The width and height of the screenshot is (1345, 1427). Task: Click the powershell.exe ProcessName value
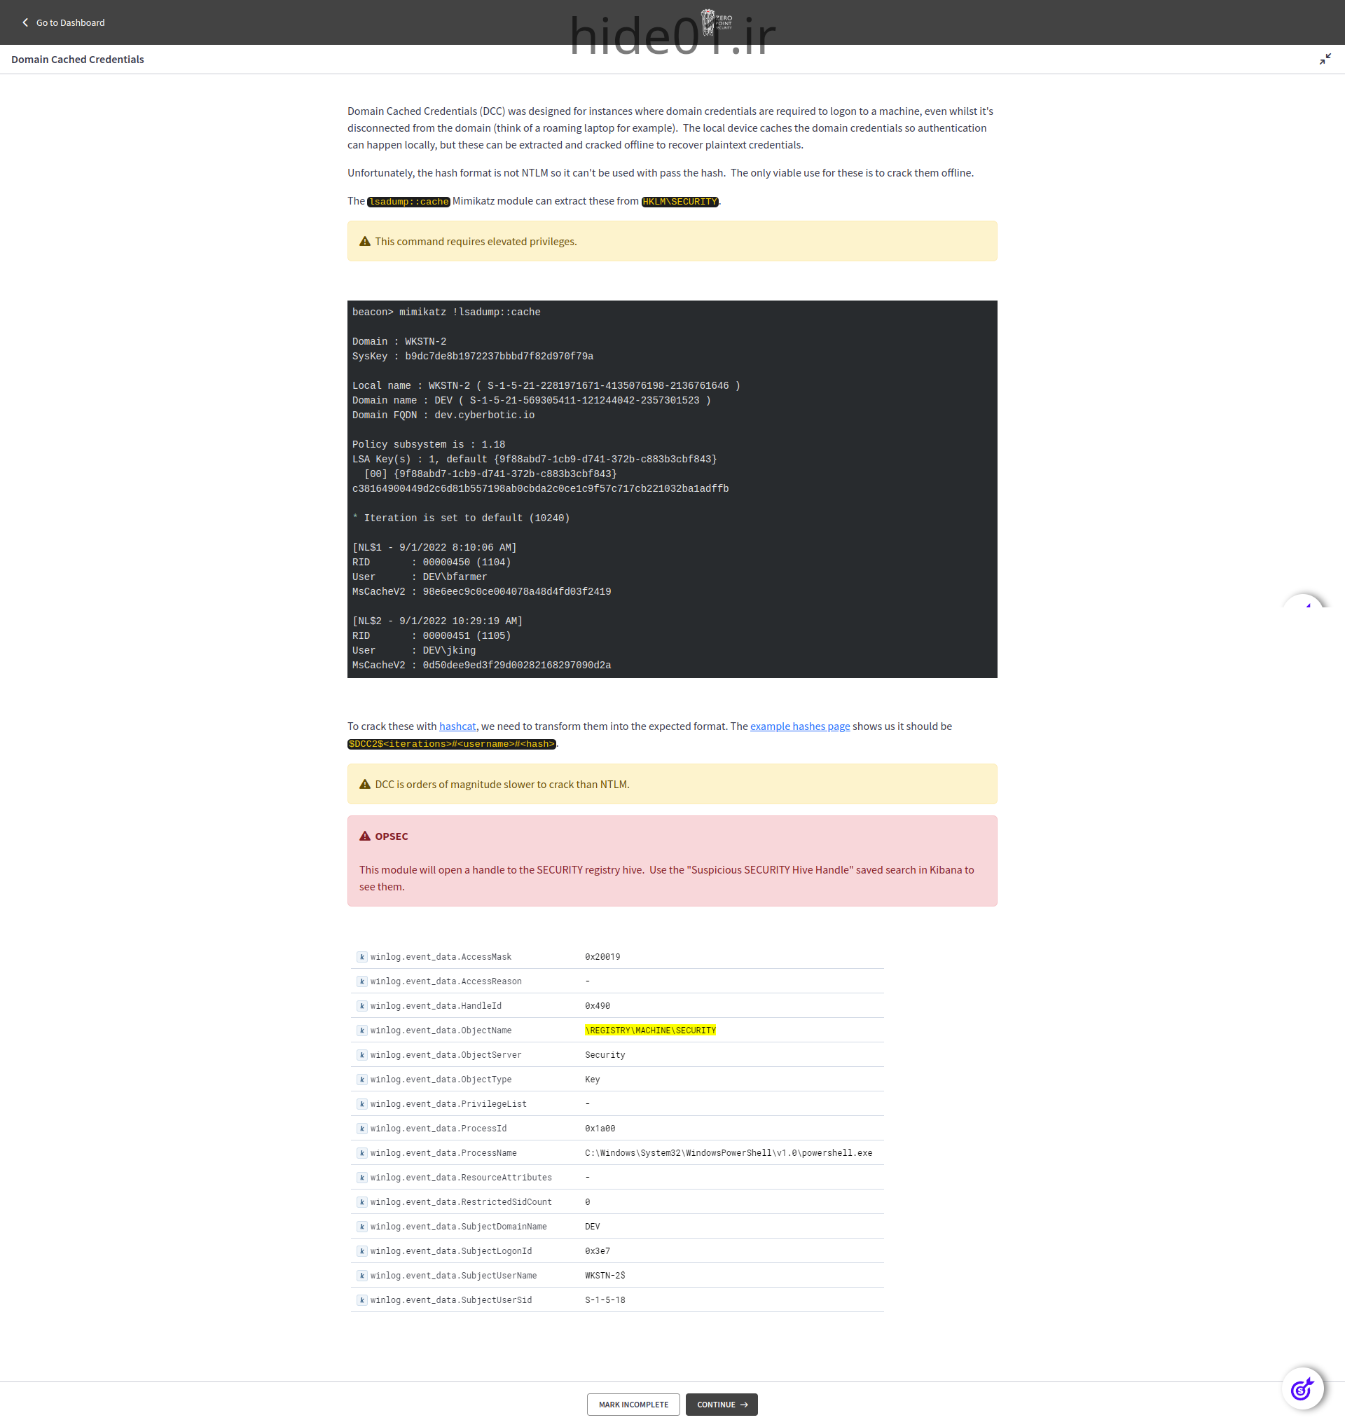tap(729, 1153)
